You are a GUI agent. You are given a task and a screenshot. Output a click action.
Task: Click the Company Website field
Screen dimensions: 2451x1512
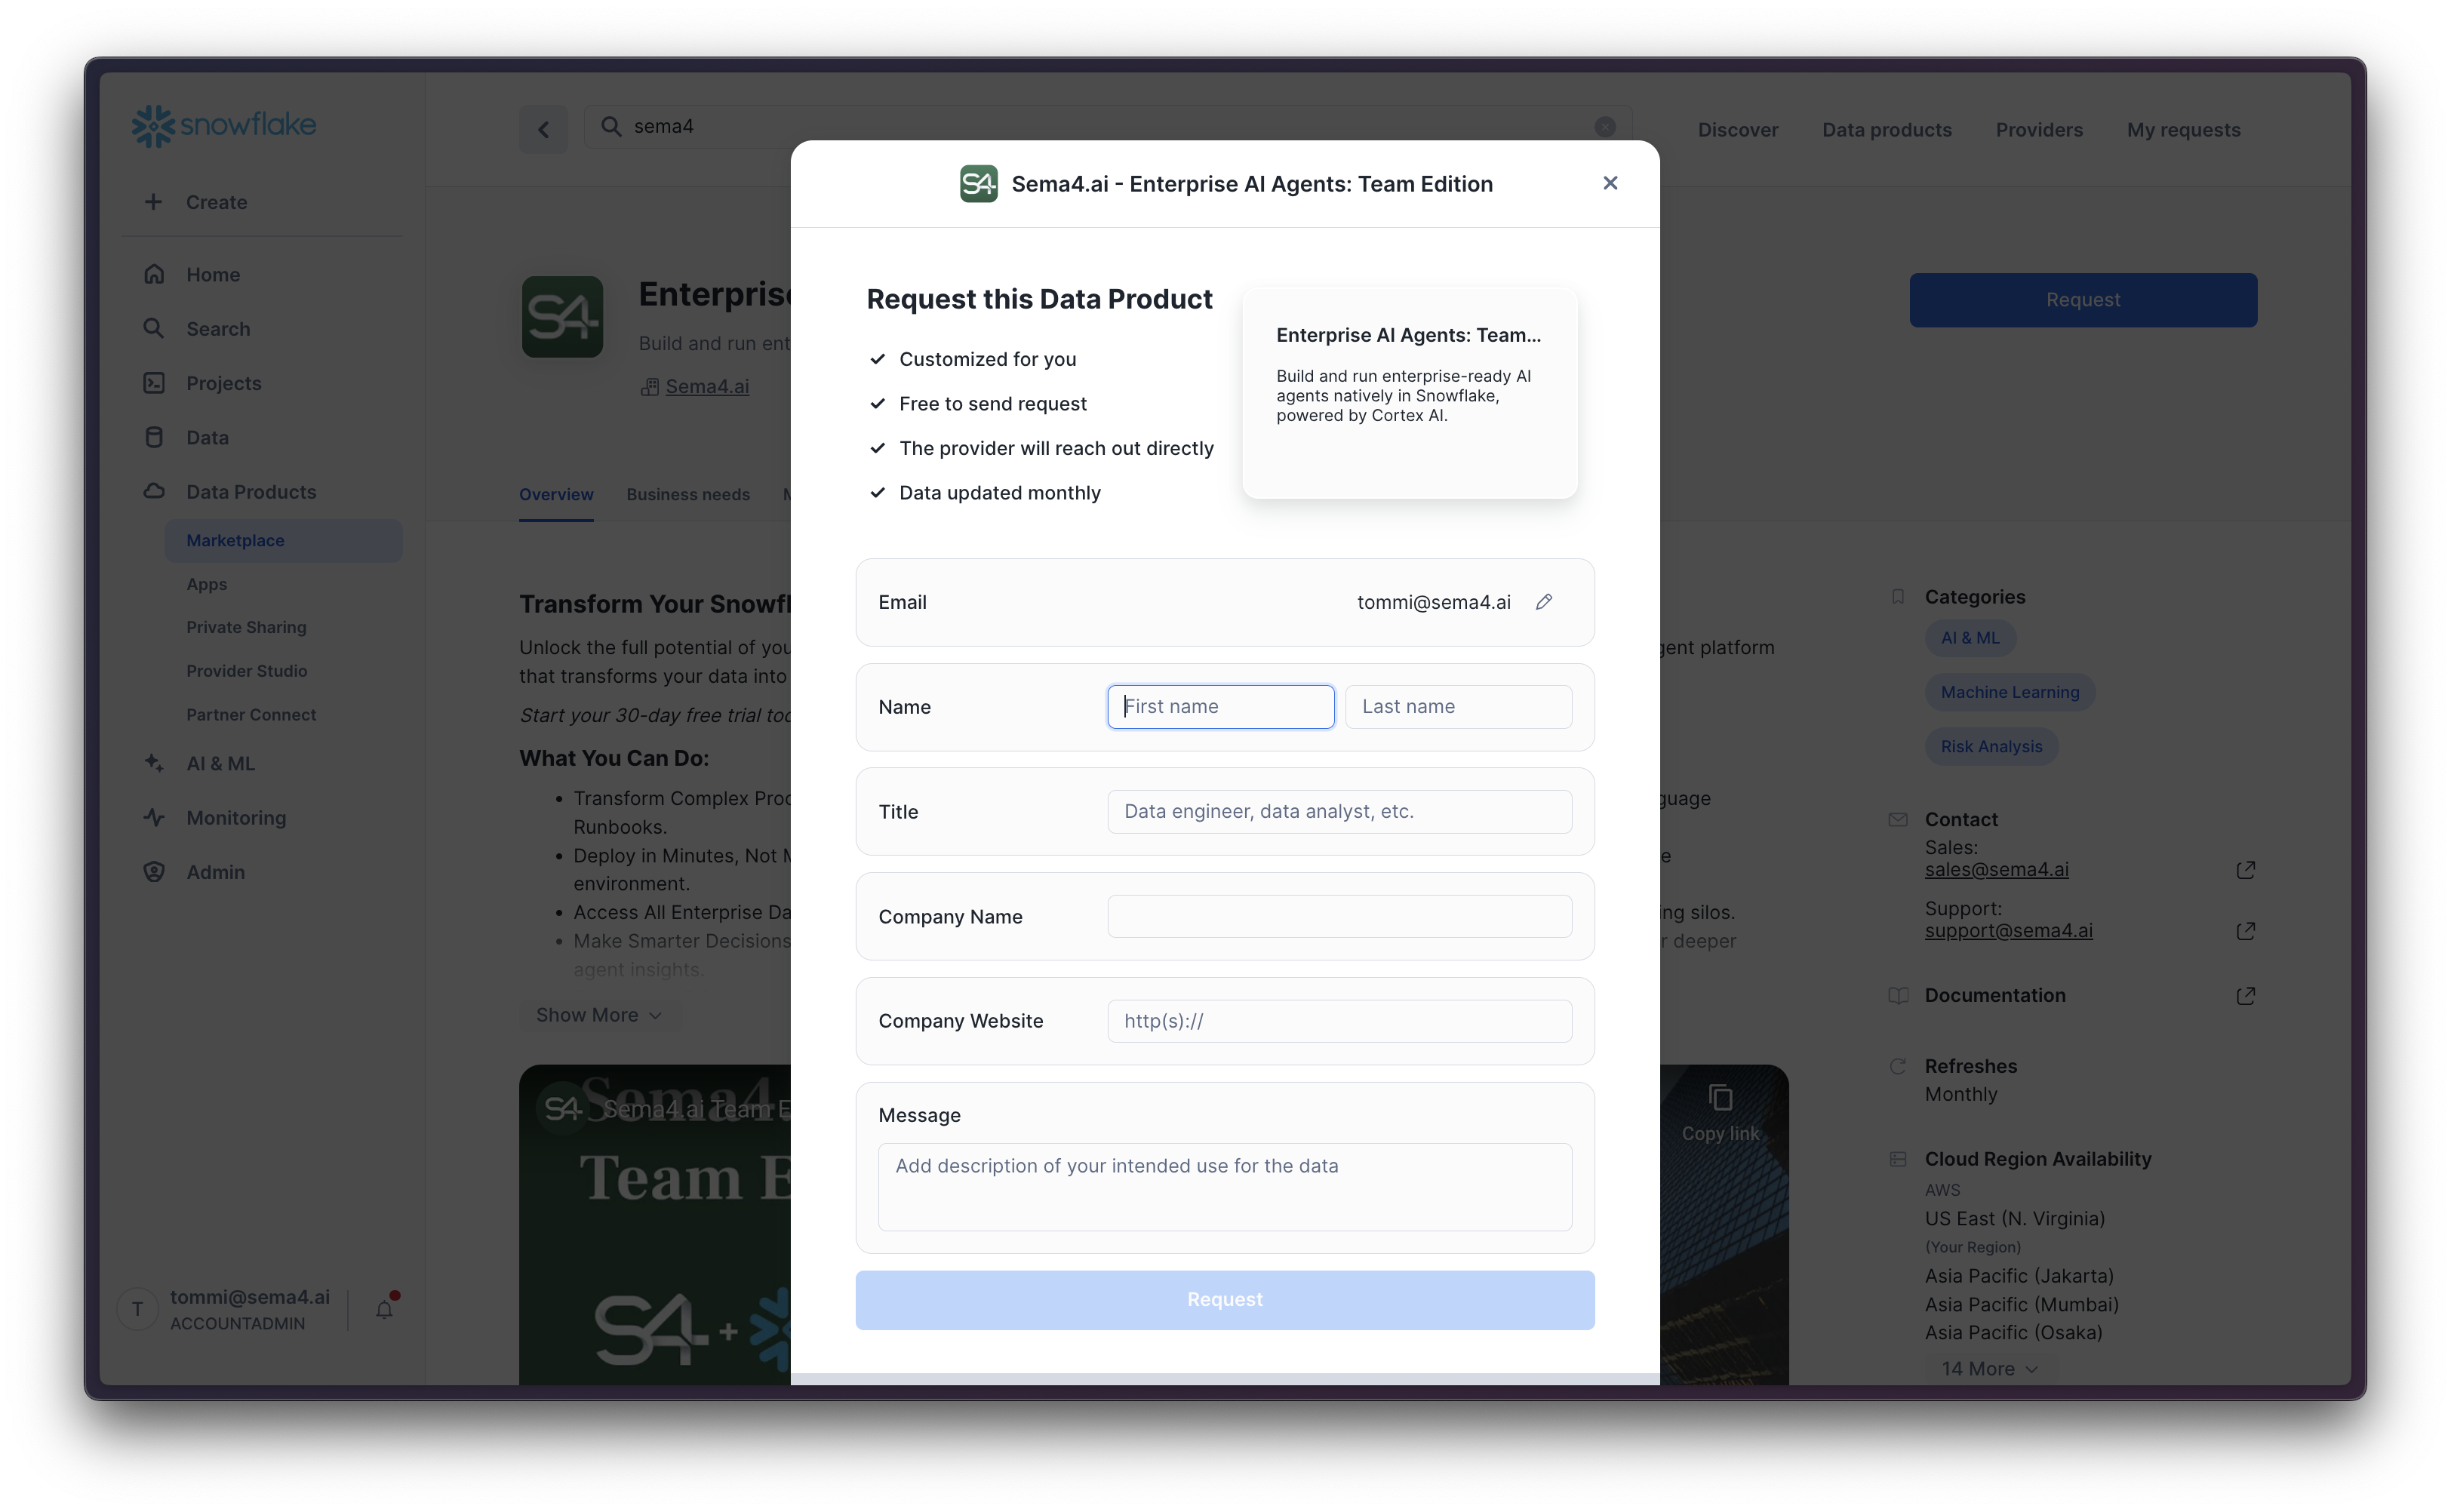click(x=1339, y=1021)
